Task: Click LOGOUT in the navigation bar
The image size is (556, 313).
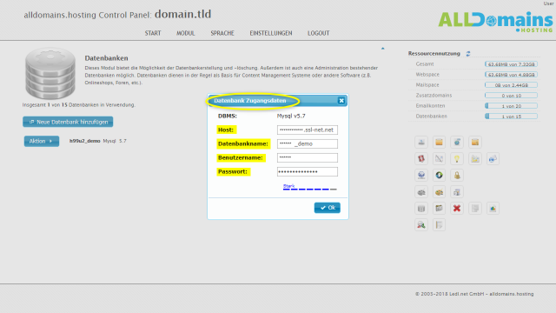Action: pyautogui.click(x=319, y=33)
